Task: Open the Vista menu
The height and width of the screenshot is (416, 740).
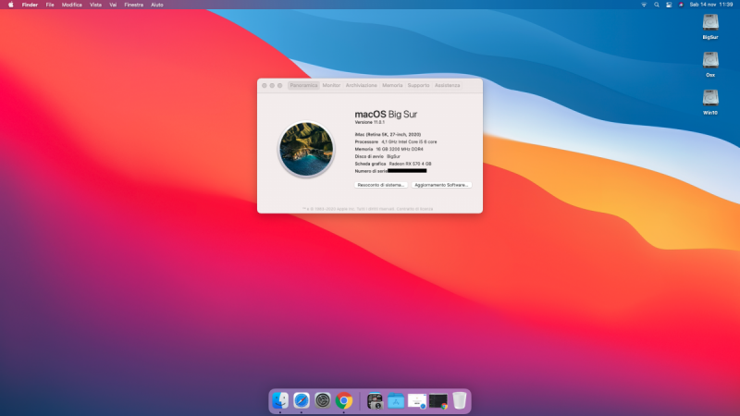Action: coord(95,5)
